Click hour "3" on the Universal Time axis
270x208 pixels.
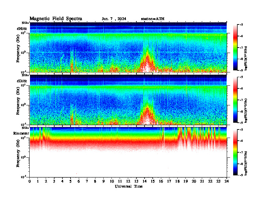coord(54,181)
